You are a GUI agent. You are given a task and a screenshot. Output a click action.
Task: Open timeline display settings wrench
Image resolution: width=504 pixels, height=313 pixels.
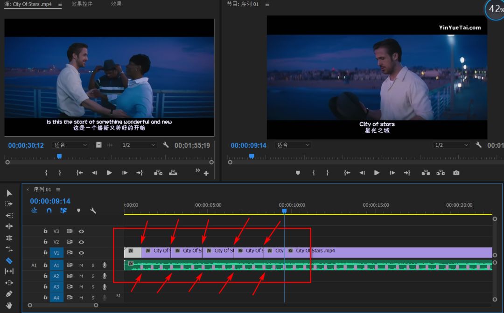click(93, 211)
